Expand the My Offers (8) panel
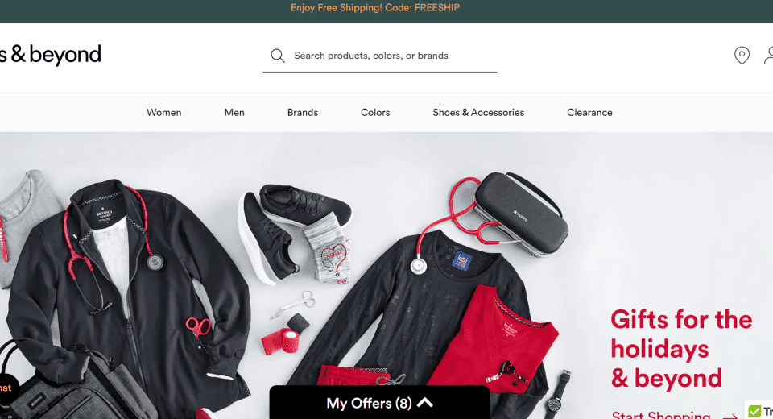Screen dimensions: 773x419 tap(379, 403)
